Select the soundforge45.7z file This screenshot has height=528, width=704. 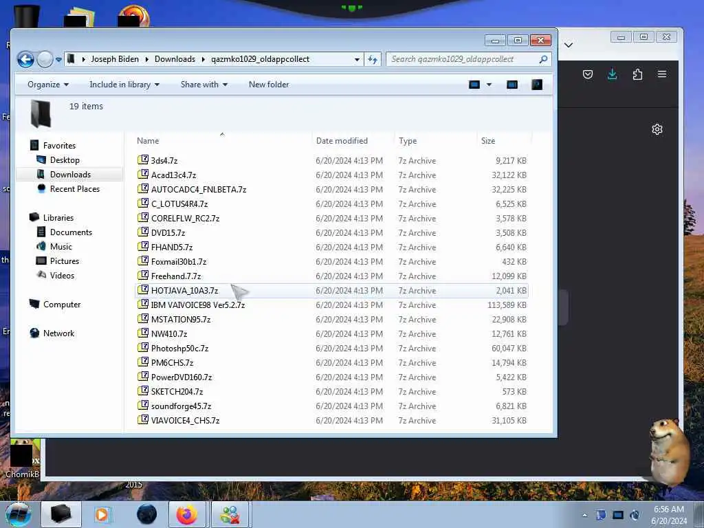point(181,406)
